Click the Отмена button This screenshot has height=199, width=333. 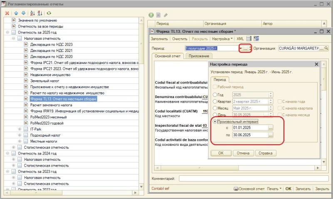click(x=243, y=153)
